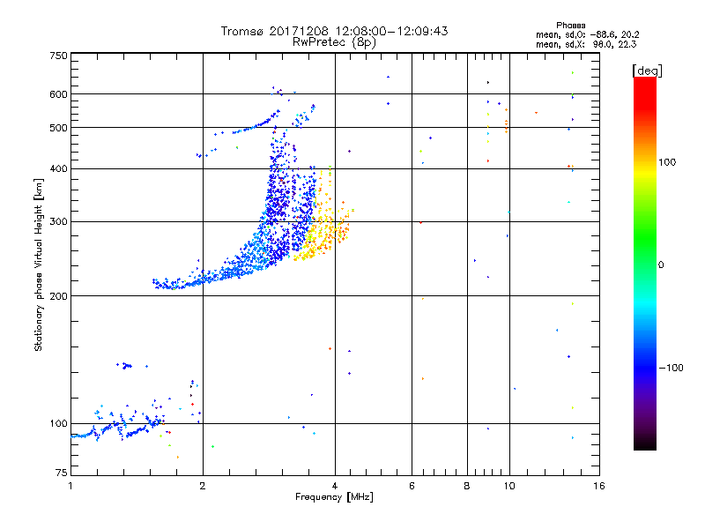Click the green region of the colorbar
705x529 pixels.
[644, 256]
